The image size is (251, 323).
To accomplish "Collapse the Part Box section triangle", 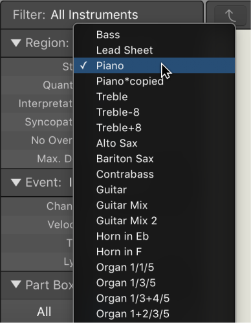I will coord(16,284).
